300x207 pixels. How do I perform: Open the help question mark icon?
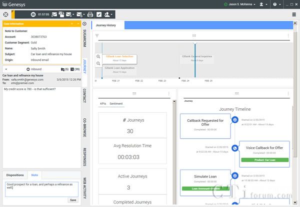274,4
